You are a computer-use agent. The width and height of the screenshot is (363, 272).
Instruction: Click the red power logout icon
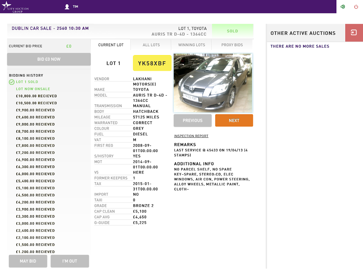click(x=356, y=7)
